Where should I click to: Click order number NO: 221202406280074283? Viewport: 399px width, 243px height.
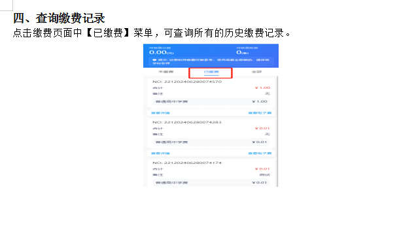(187, 122)
